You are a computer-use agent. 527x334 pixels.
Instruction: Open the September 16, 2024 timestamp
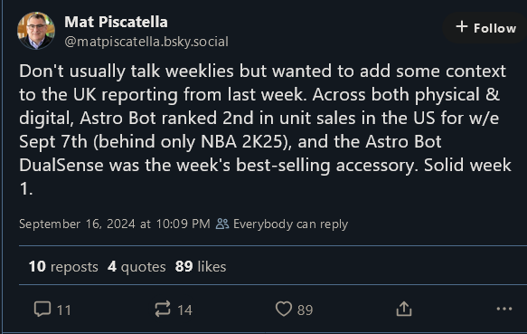pos(115,224)
